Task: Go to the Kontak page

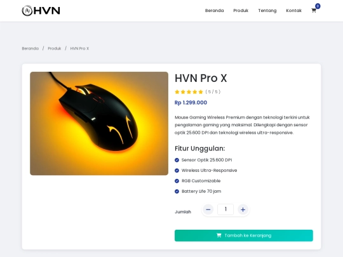Action: pos(294,11)
